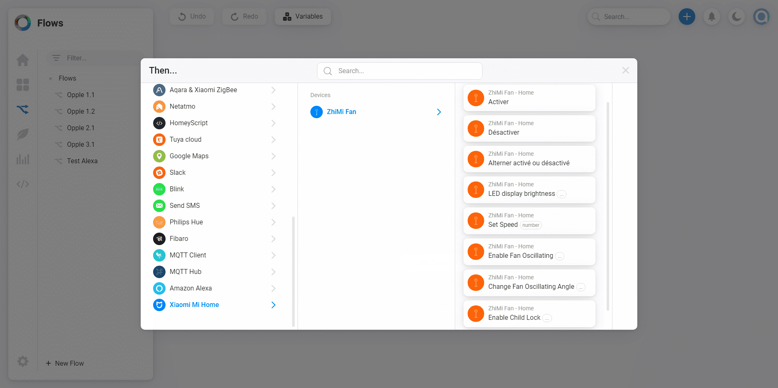Image resolution: width=778 pixels, height=388 pixels.
Task: Click the ZhiMi Fan device icon
Action: (x=317, y=112)
